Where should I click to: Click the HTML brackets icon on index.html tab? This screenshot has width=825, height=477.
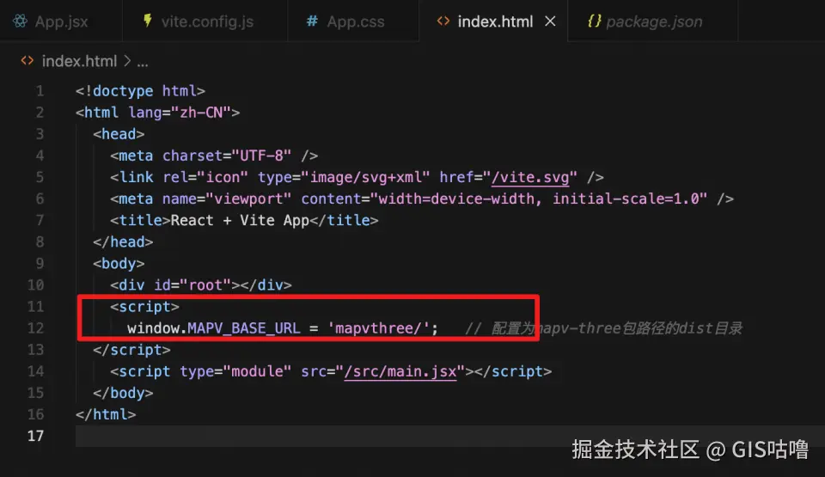point(443,21)
